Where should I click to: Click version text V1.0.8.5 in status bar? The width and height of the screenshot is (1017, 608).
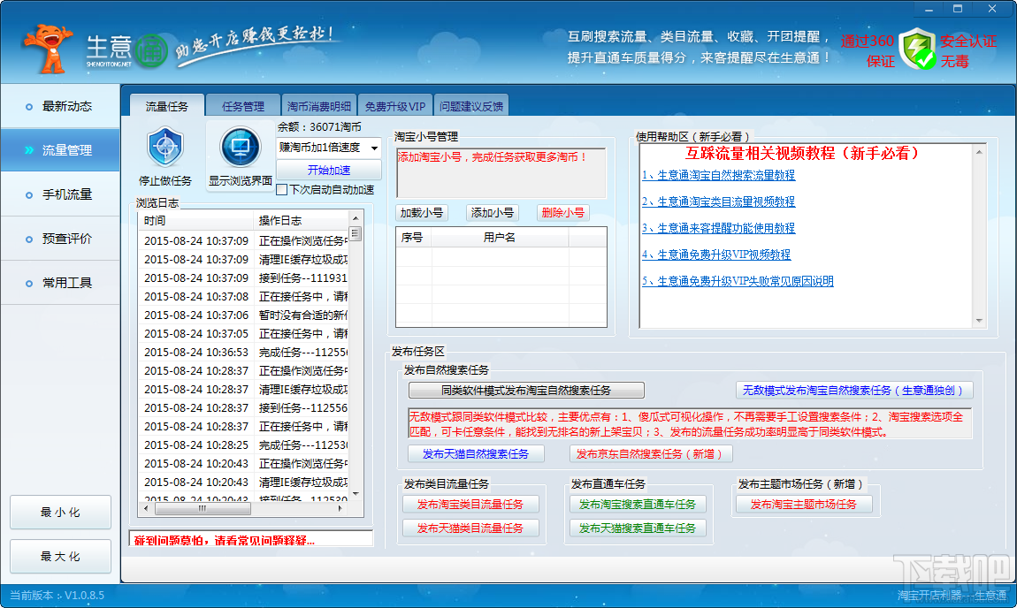tap(84, 595)
